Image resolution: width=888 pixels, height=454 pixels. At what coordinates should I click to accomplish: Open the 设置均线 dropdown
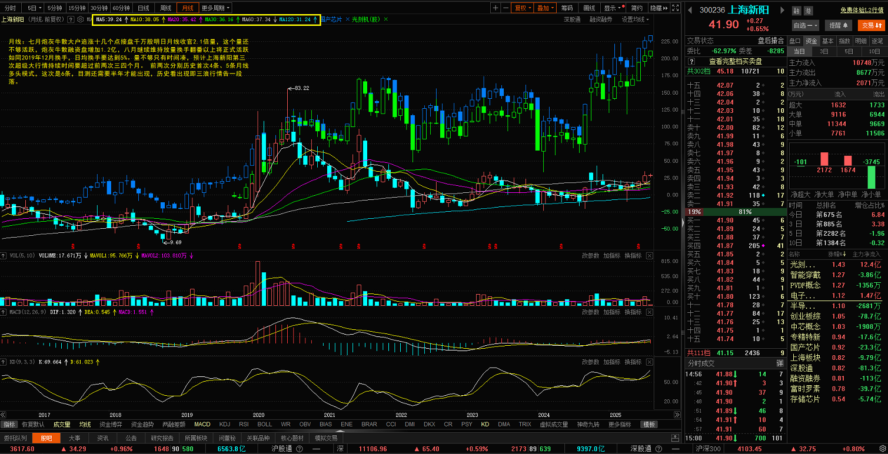[x=636, y=19]
